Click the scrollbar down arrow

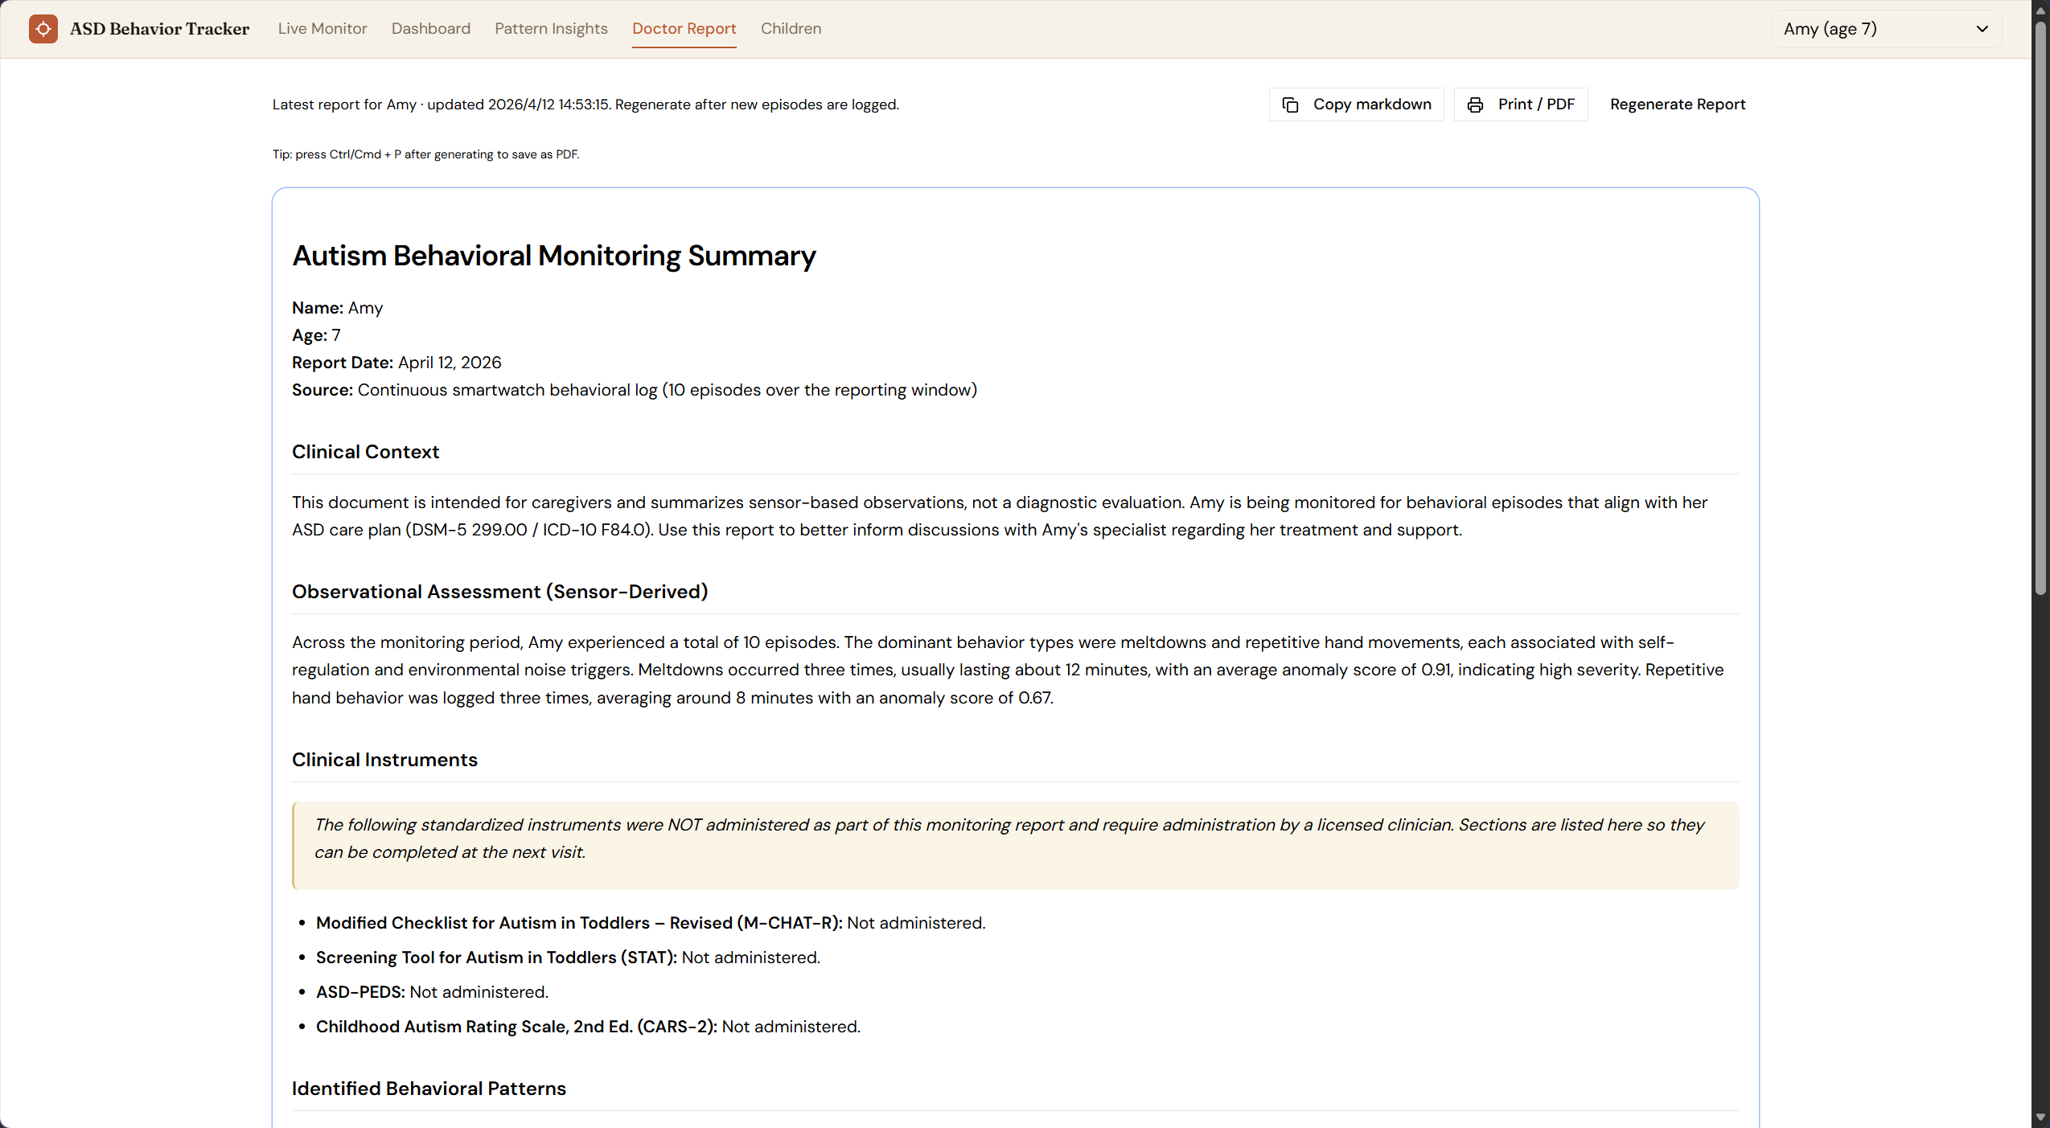[x=2040, y=1118]
